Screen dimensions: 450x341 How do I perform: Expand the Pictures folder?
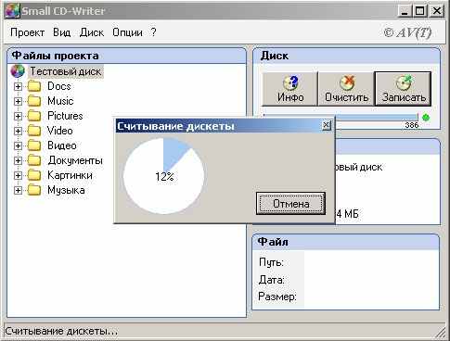point(18,116)
